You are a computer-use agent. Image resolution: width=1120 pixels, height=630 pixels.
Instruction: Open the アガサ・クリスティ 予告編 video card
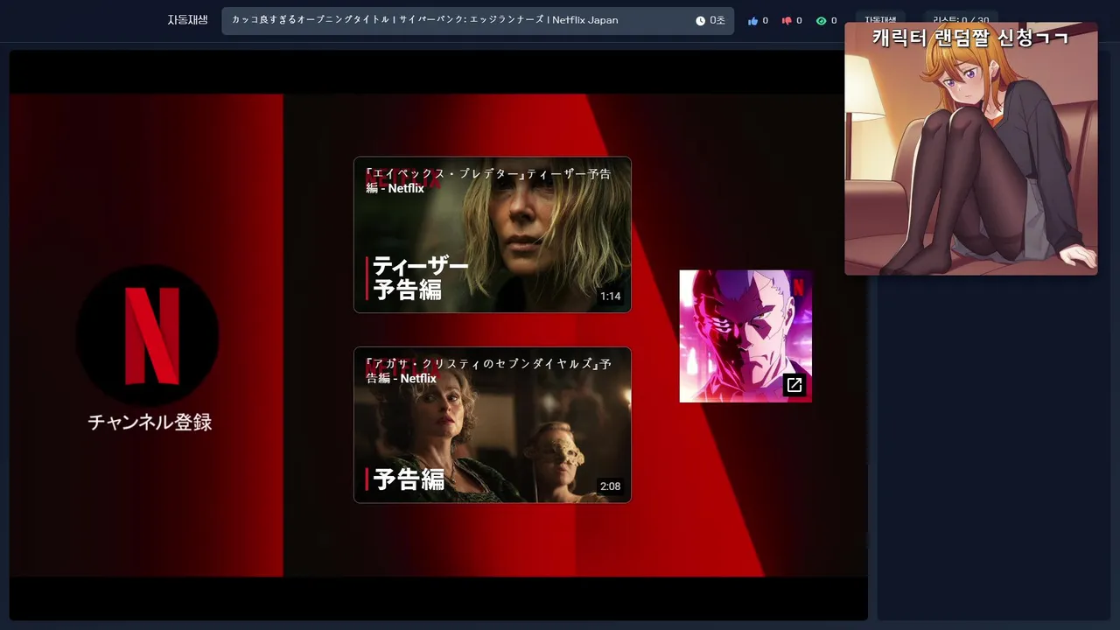[x=492, y=425]
